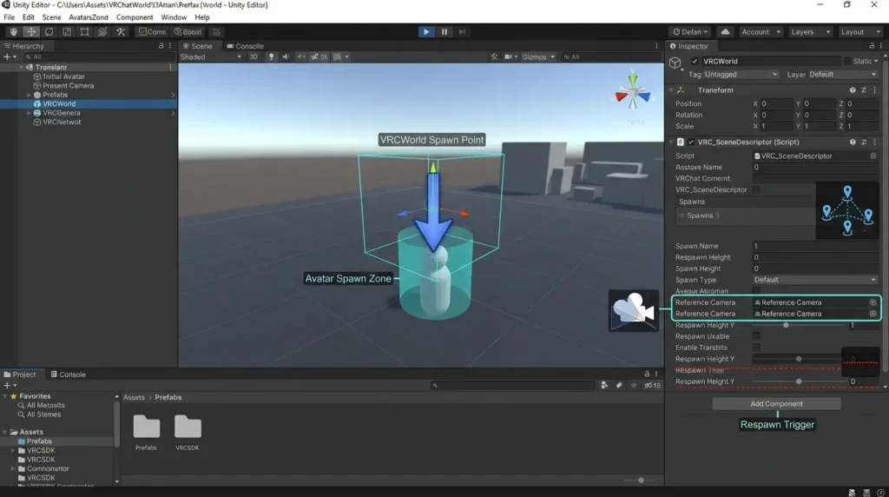Open the Layer Default dropdown
This screenshot has width=889, height=497.
pyautogui.click(x=842, y=75)
